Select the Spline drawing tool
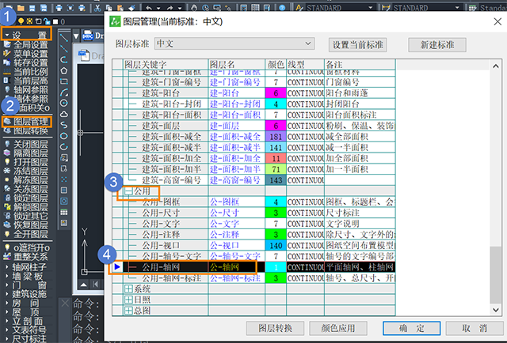 click(63, 125)
